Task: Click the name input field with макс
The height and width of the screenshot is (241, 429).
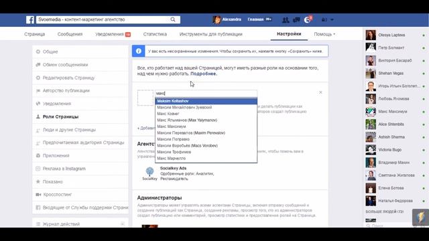Action: [206, 94]
